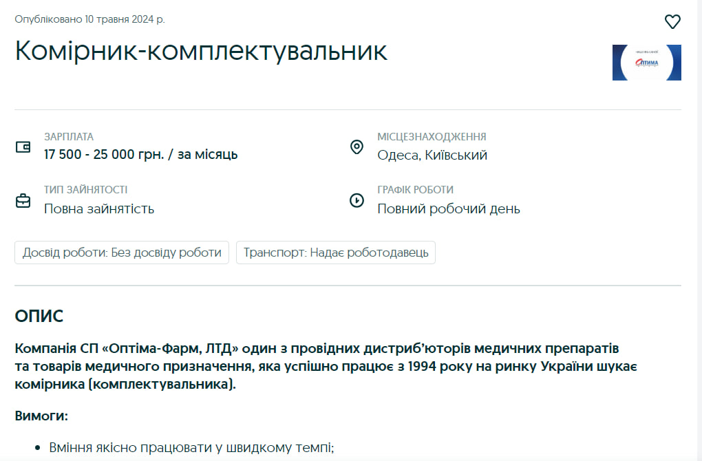
Task: Open the Одеса, Київський location link
Action: [432, 155]
